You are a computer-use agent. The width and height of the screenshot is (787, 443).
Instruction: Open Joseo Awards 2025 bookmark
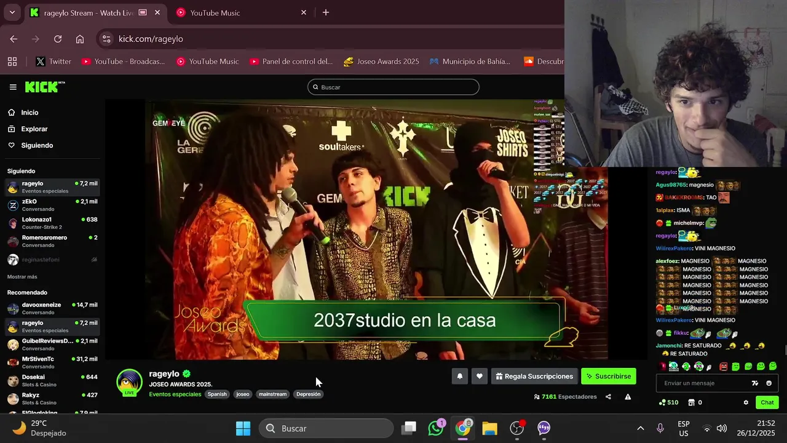381,62
